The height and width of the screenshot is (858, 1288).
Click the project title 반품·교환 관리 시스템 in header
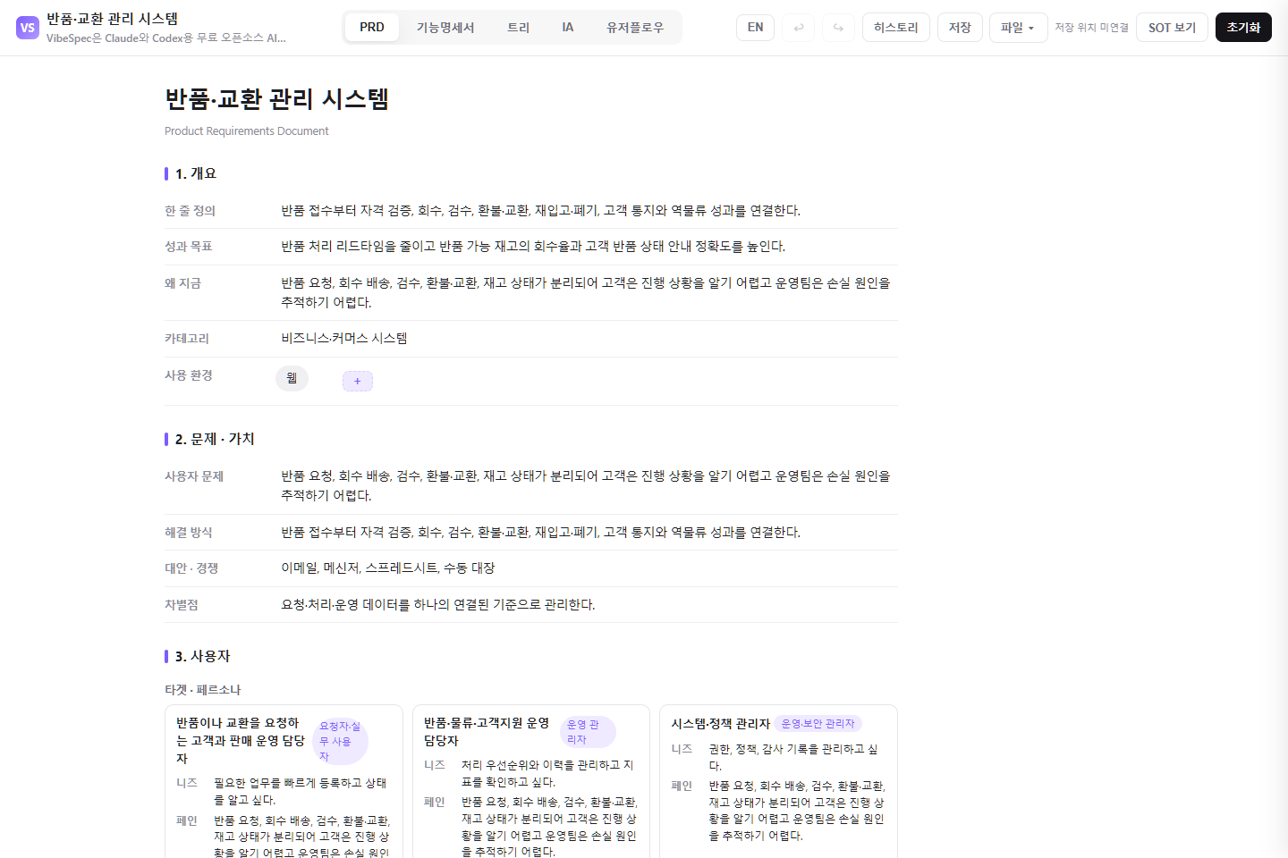113,19
